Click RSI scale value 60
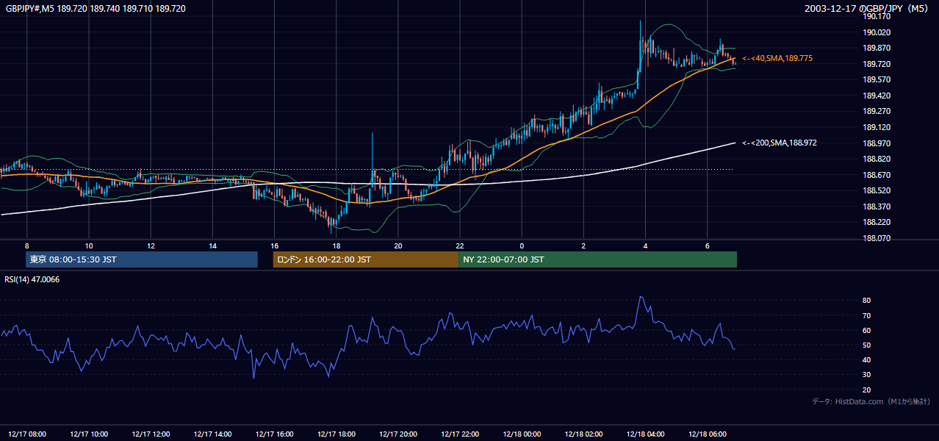 [867, 330]
